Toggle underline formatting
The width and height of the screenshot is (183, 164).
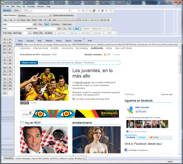click(90, 11)
